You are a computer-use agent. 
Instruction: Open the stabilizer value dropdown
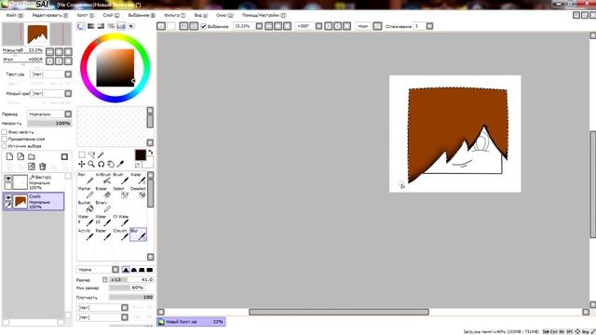click(x=429, y=26)
